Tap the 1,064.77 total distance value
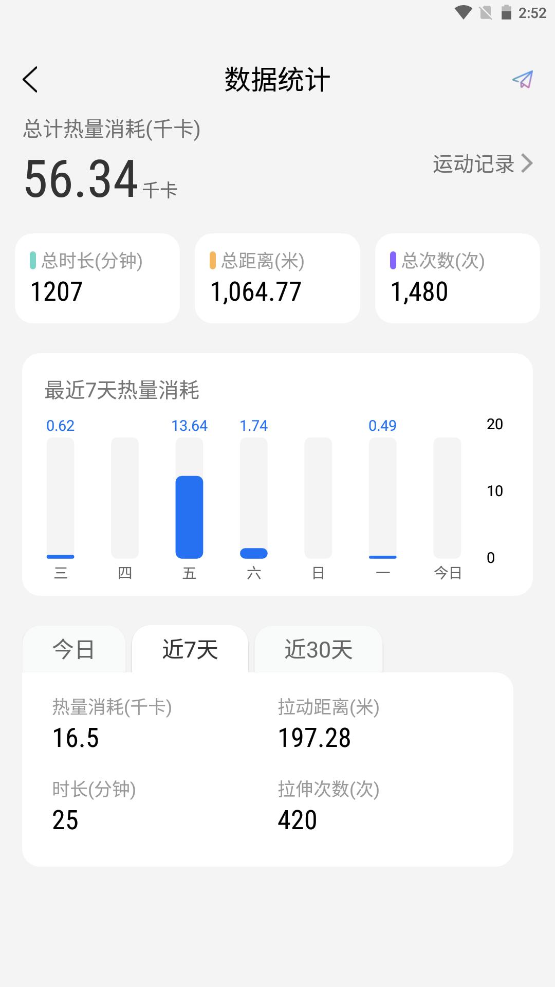The height and width of the screenshot is (987, 555). click(256, 292)
